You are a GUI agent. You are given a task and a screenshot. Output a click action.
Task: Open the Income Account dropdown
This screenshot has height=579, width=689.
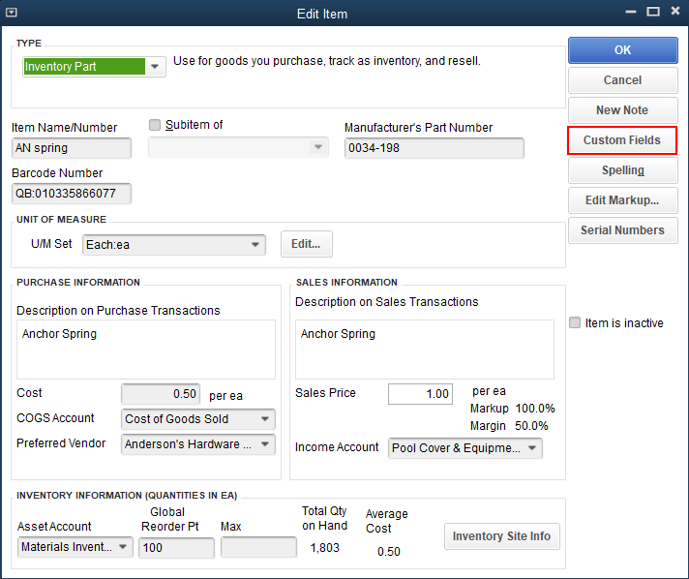(531, 448)
